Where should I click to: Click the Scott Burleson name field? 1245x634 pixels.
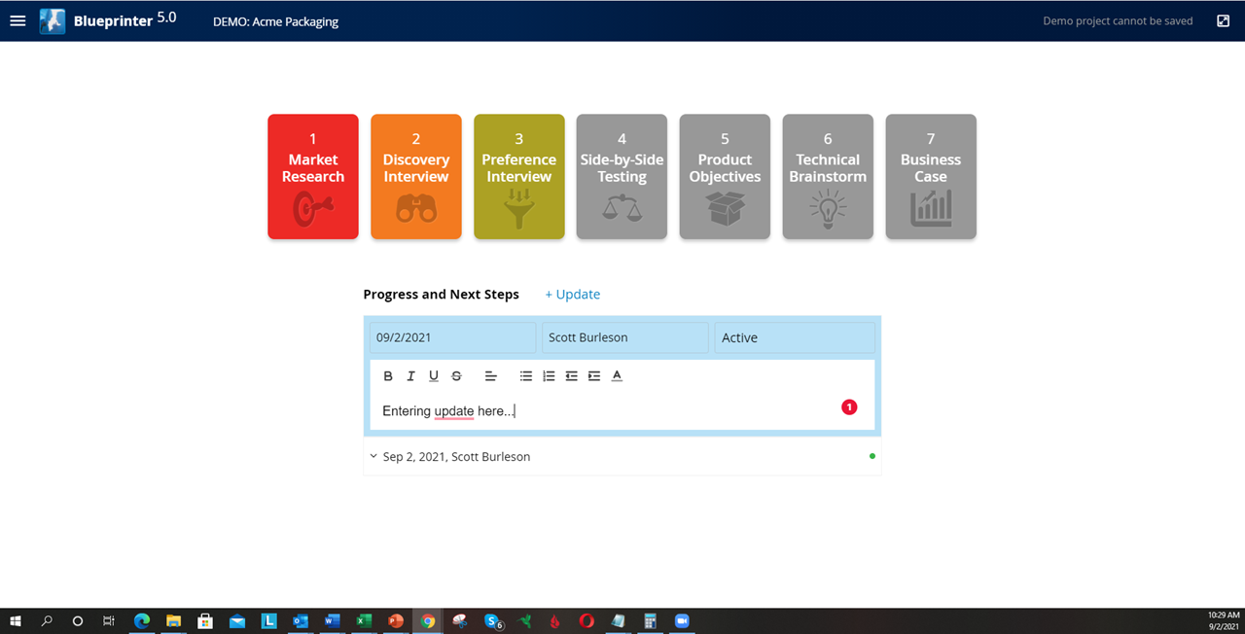coord(625,337)
